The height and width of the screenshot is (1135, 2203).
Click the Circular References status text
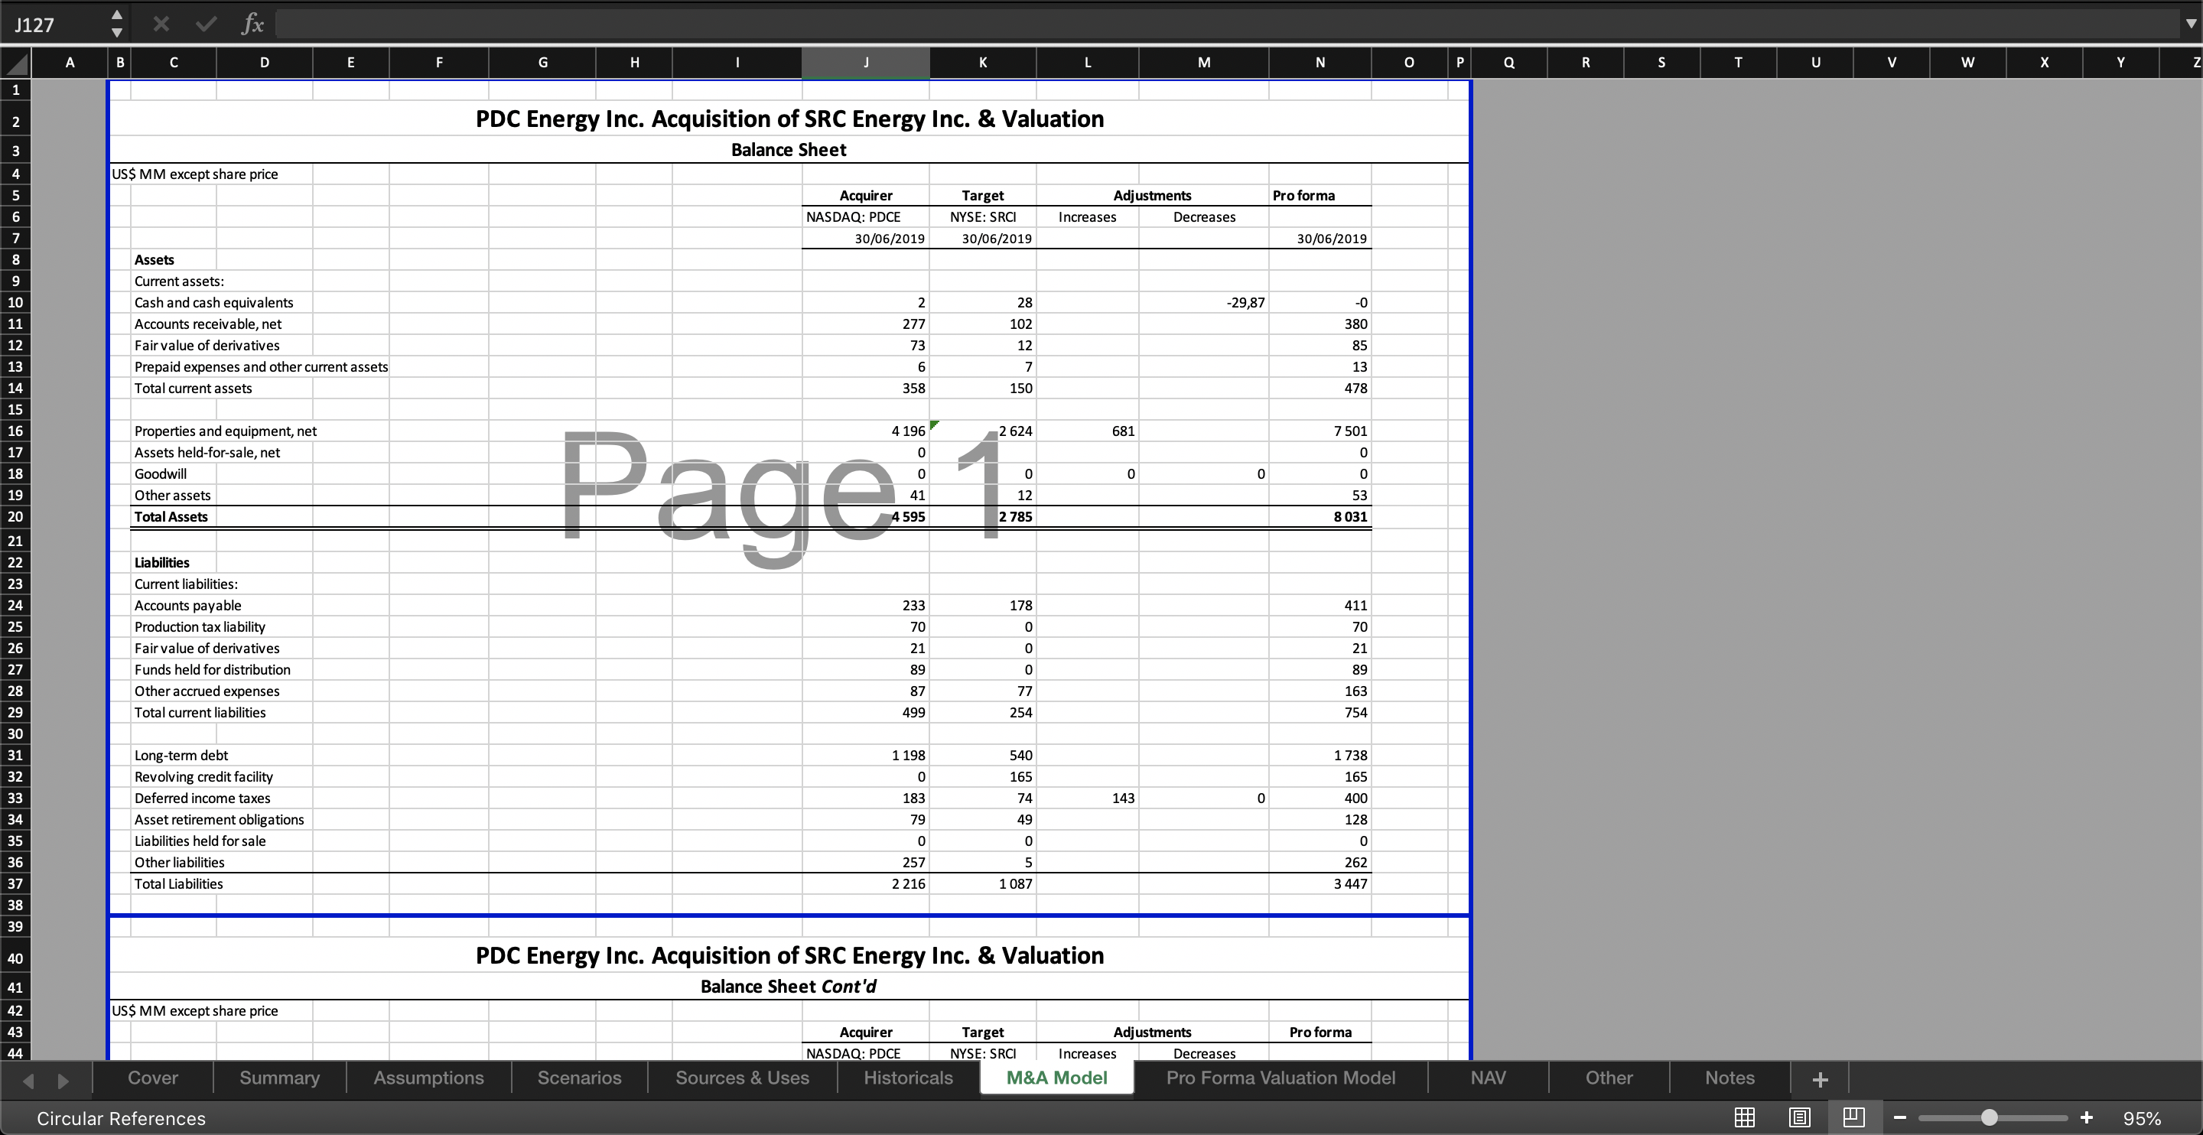pos(122,1119)
